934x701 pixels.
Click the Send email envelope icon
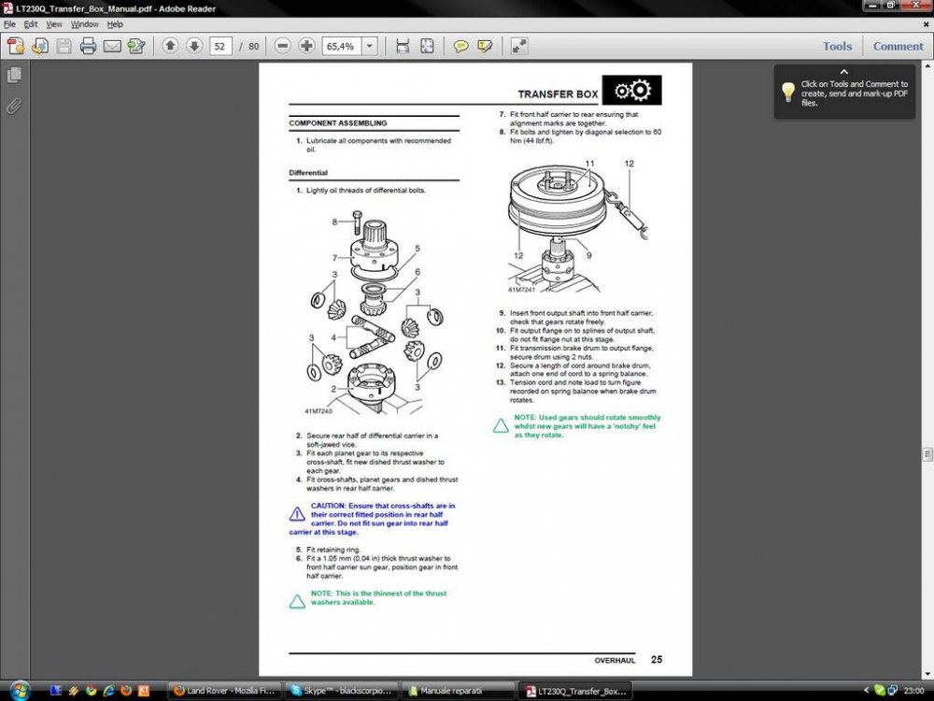pyautogui.click(x=112, y=46)
